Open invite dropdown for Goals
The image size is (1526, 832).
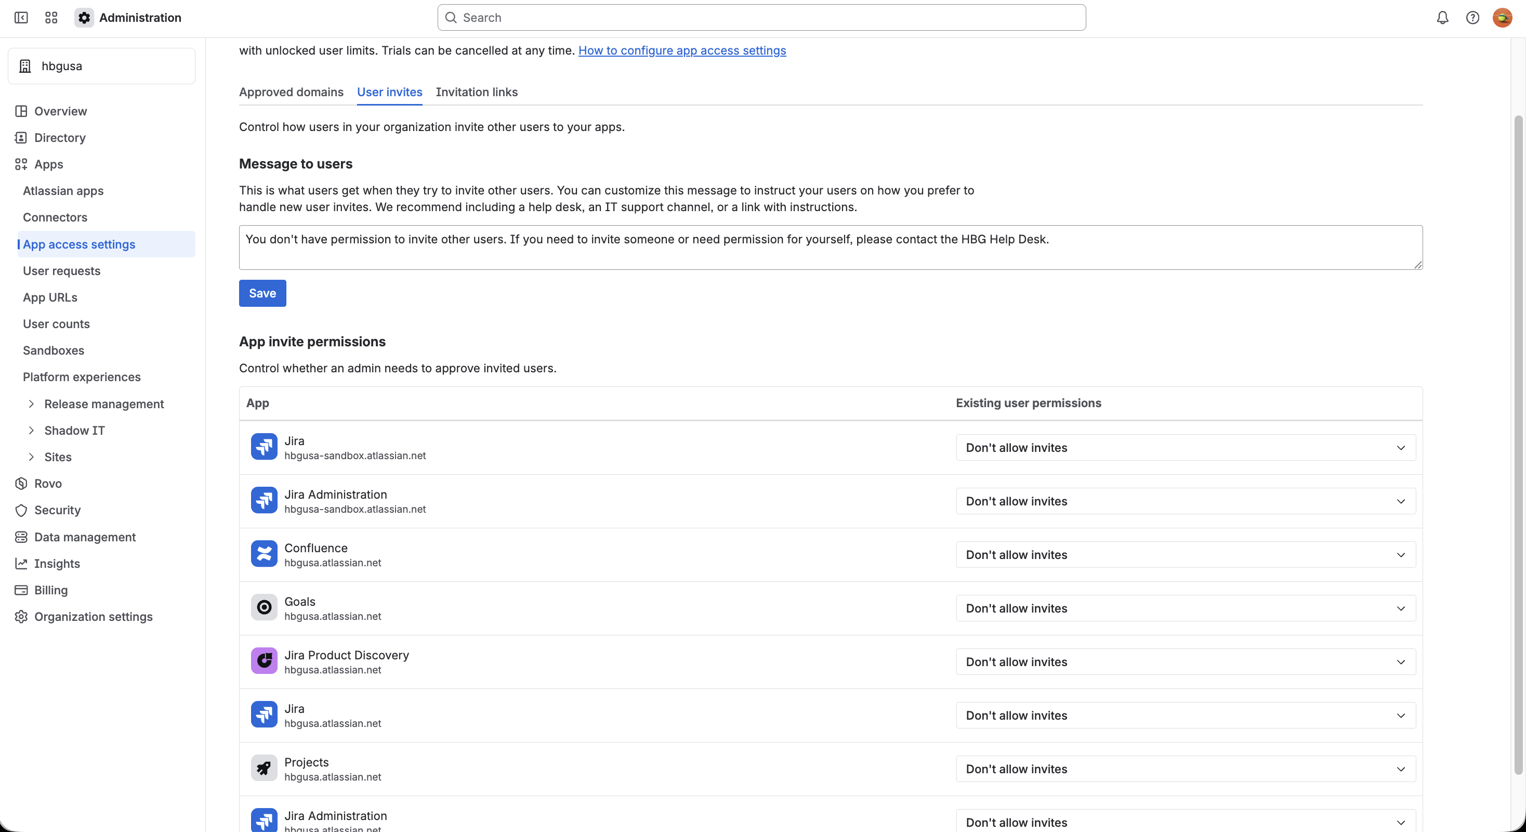coord(1186,608)
